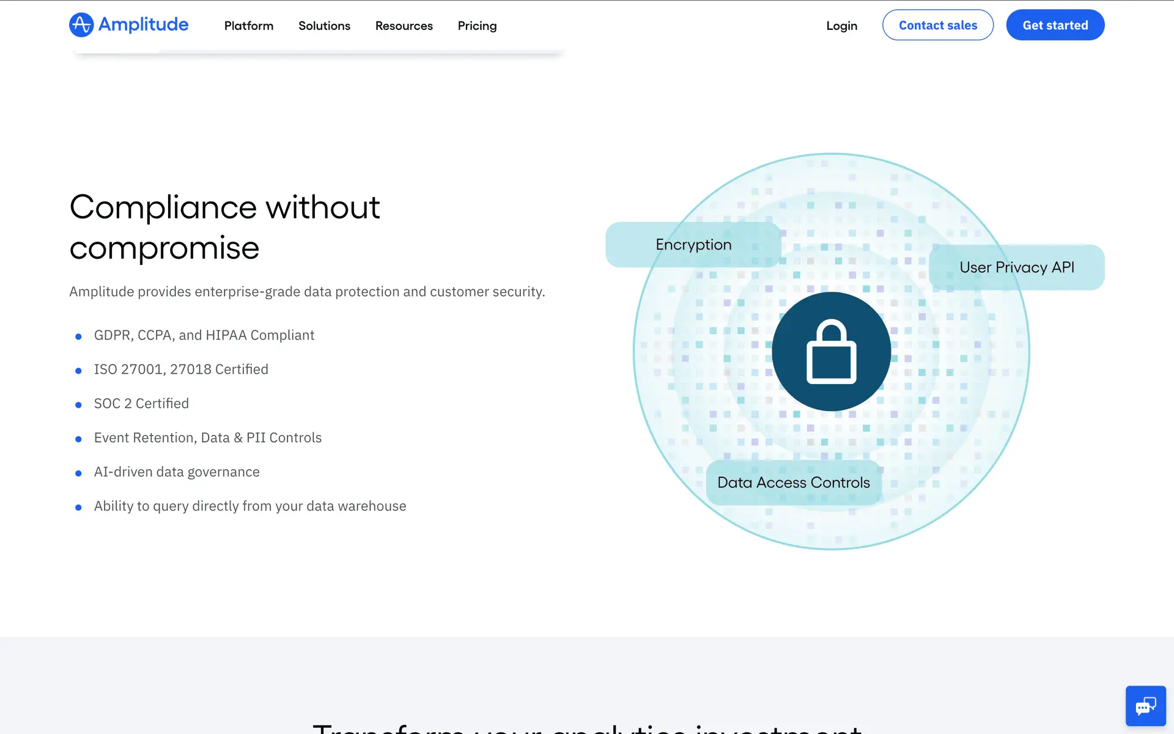Open the Platform menu
1174x734 pixels.
point(248,26)
